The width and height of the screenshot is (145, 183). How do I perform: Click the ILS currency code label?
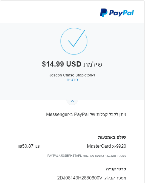[x=37, y=147]
